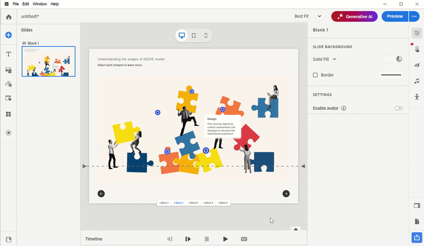Click the slide background fill color swatch

(x=391, y=59)
